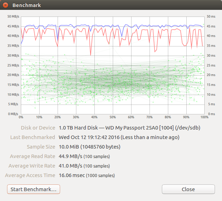Viewport: 222px width, 201px height.
Task: Click the Close button
Action: [x=188, y=189]
